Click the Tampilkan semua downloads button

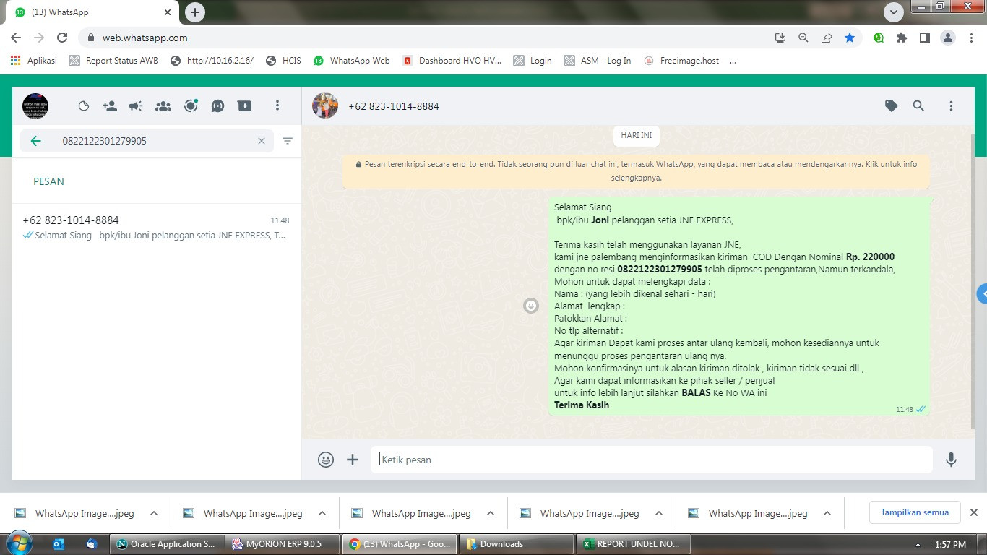coord(914,512)
